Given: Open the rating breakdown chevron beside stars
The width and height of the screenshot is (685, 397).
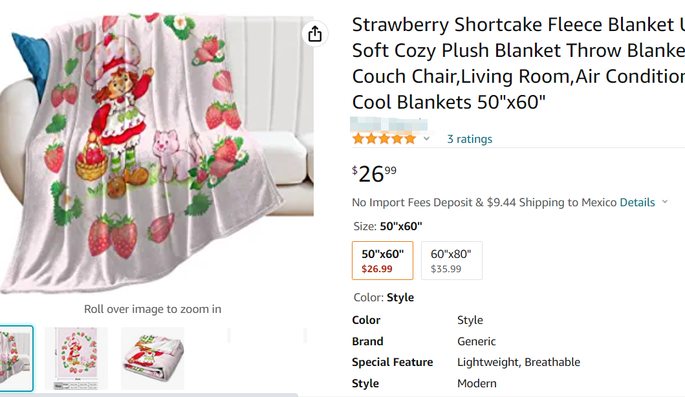Looking at the screenshot, I should tap(426, 139).
